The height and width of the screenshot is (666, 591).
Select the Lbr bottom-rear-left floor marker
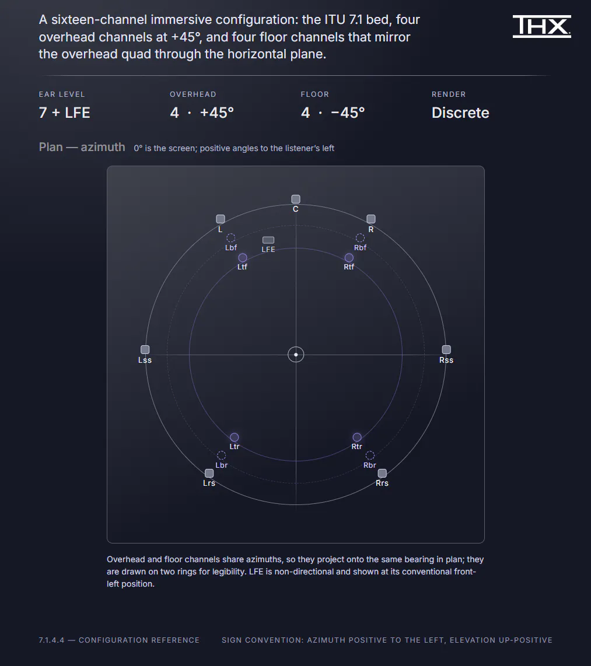221,455
